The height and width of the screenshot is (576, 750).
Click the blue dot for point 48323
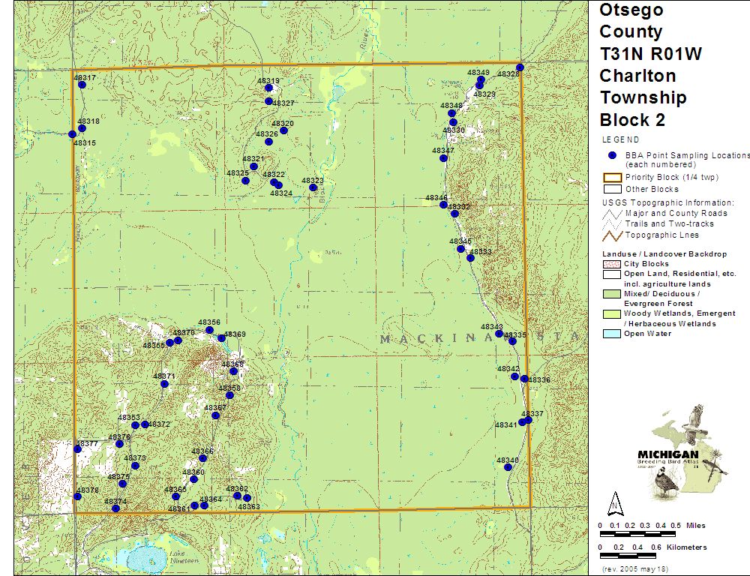pyautogui.click(x=313, y=187)
